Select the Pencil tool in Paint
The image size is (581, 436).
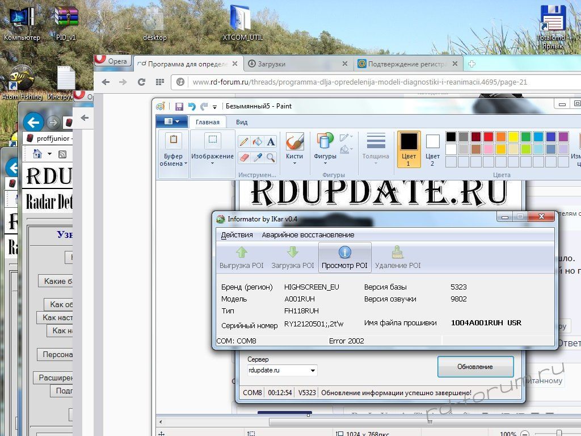(x=244, y=141)
